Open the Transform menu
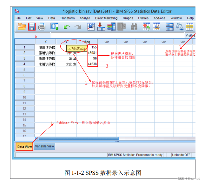Screen dimensions: 205x183 coord(67,18)
